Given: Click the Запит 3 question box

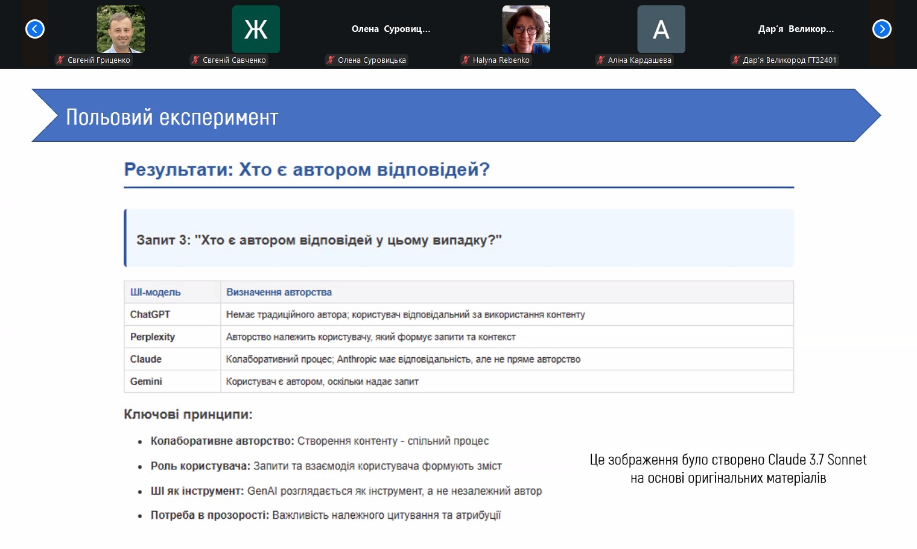Looking at the screenshot, I should (x=458, y=238).
